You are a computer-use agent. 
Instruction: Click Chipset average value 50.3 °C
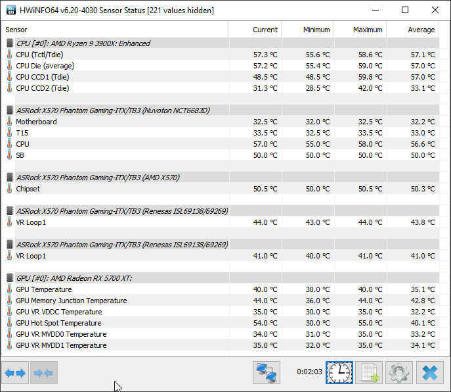click(x=423, y=189)
